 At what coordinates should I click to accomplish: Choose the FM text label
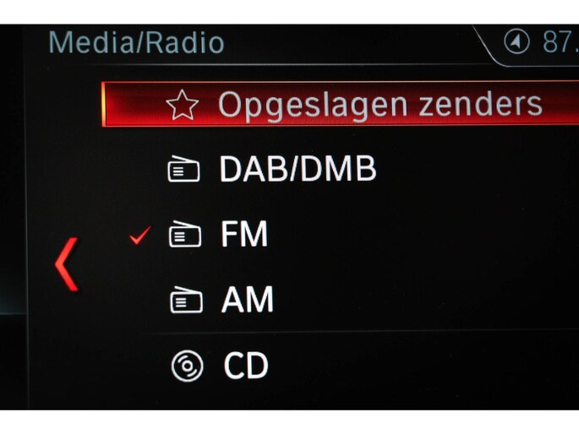[244, 234]
